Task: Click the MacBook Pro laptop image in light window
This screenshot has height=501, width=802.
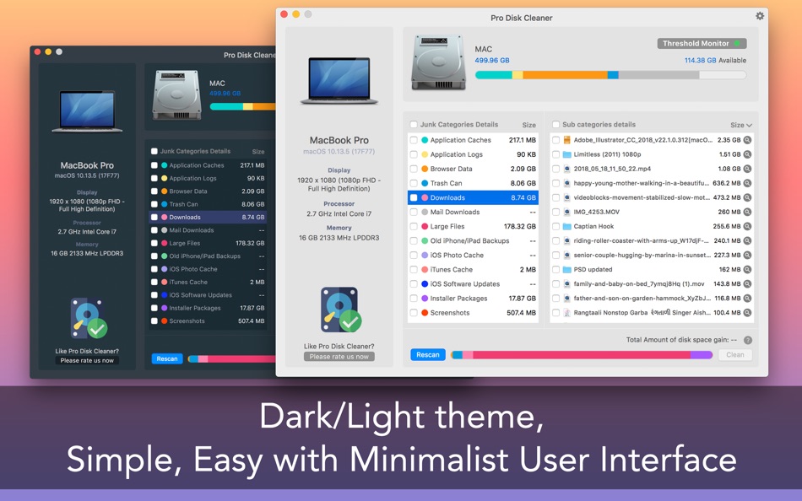Action: (x=339, y=80)
